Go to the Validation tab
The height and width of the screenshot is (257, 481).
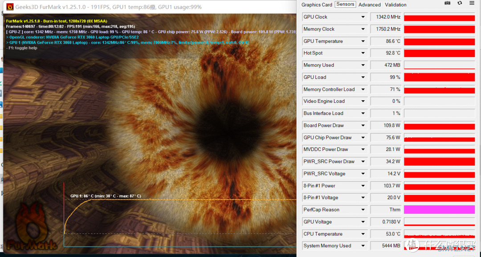395,4
